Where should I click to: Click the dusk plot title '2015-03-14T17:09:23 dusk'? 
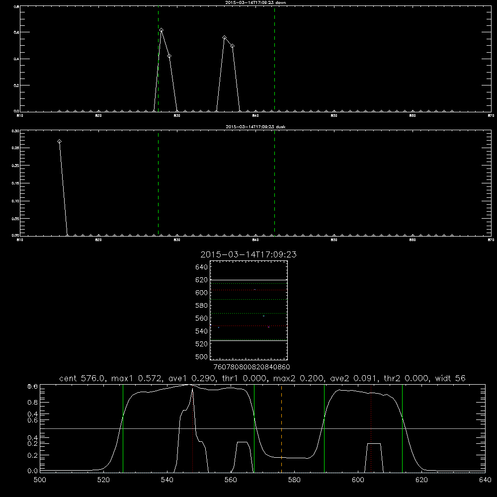(255, 127)
